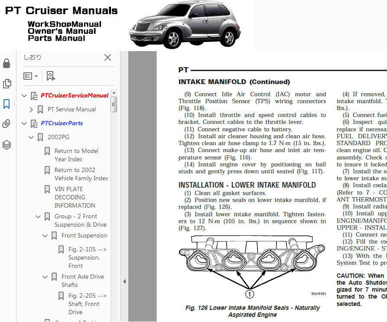
Task: Open Fig. 2-205 Shaft, Front Drive bookmark
Action: pos(88,304)
